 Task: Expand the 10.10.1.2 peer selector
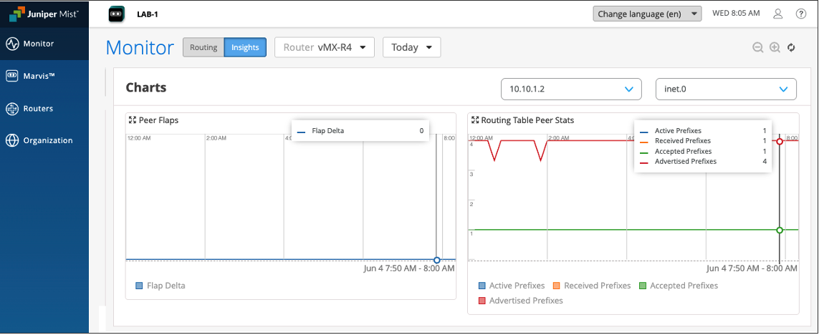click(571, 89)
